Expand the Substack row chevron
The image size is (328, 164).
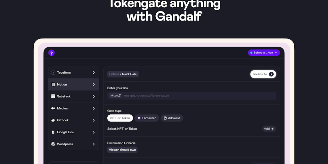tap(94, 96)
